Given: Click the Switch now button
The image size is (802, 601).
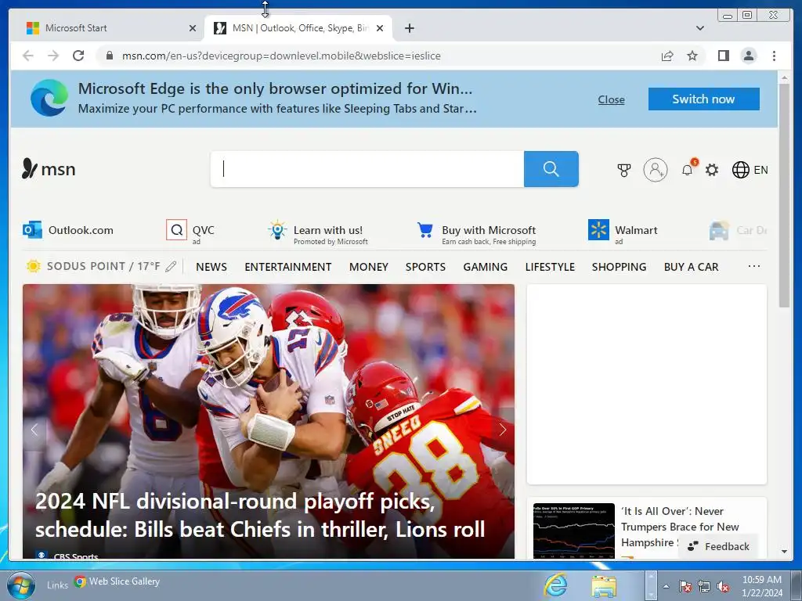Looking at the screenshot, I should click(x=704, y=99).
